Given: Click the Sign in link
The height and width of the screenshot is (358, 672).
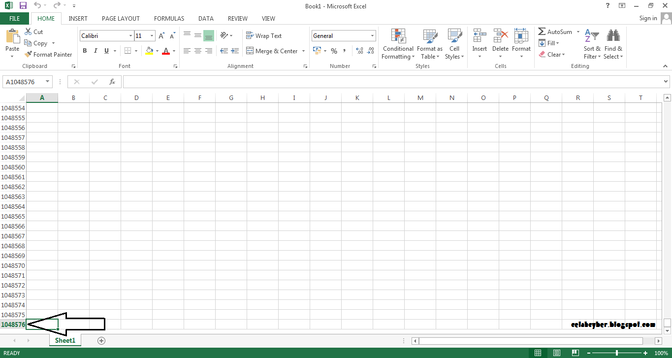Looking at the screenshot, I should (x=648, y=18).
